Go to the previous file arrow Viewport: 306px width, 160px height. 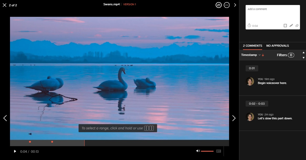click(5, 118)
